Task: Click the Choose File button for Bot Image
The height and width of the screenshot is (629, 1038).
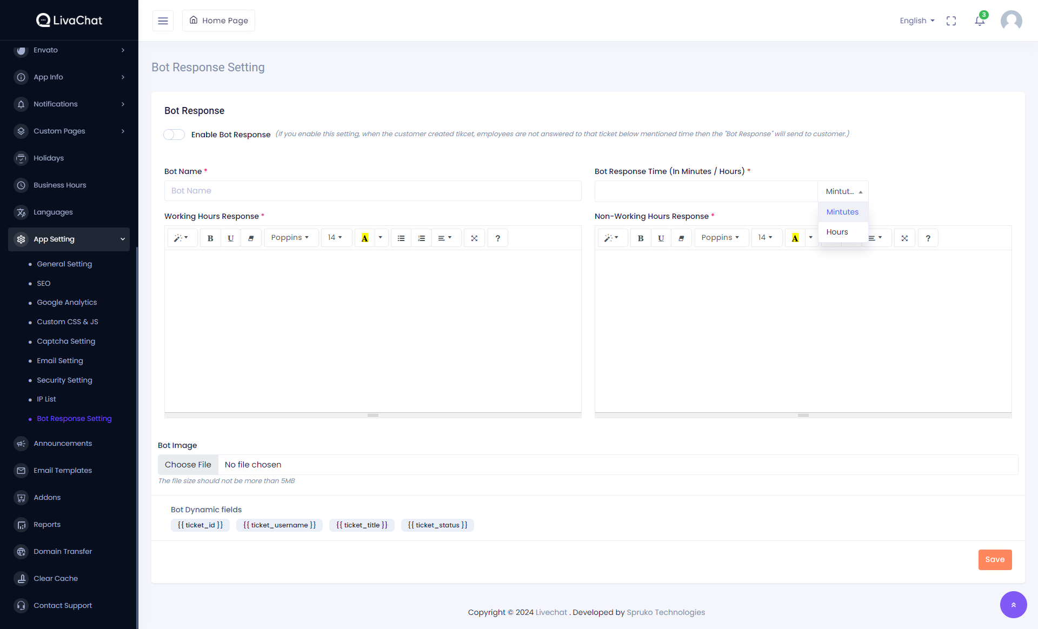Action: click(188, 465)
